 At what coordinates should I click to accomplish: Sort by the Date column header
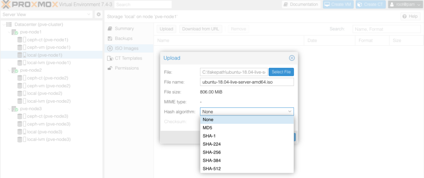[330, 41]
